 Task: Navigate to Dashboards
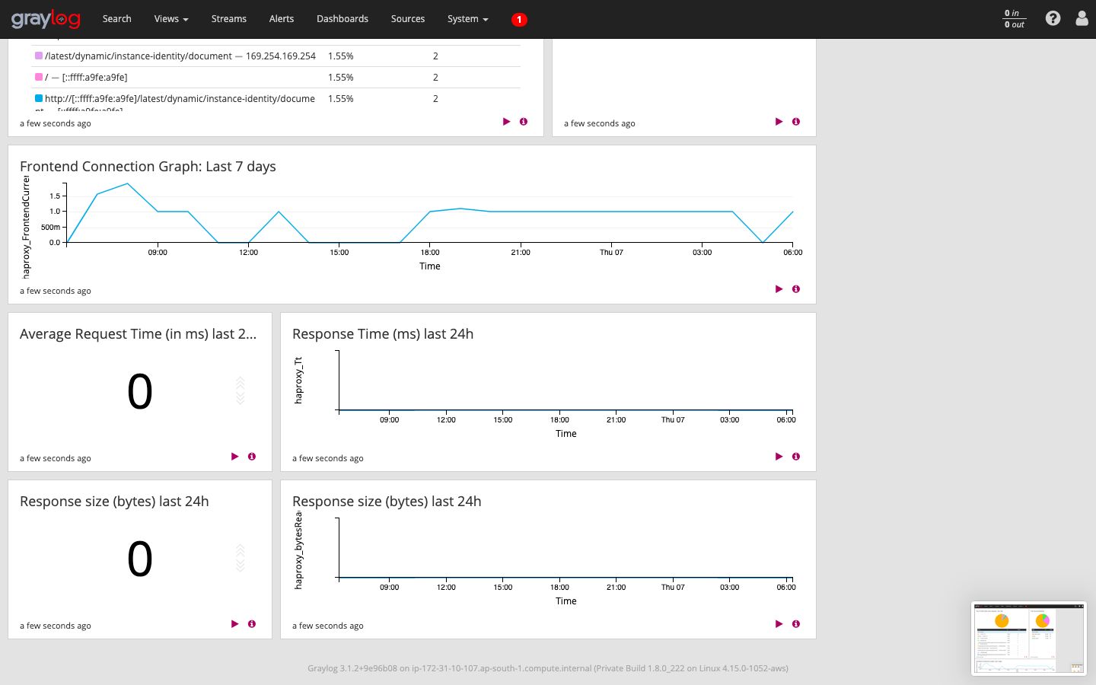342,19
